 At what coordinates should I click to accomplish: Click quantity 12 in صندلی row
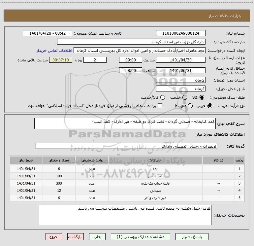[59, 191]
